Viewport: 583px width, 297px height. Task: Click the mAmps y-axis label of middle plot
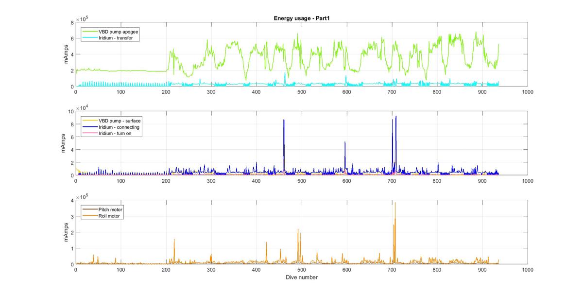pyautogui.click(x=64, y=143)
